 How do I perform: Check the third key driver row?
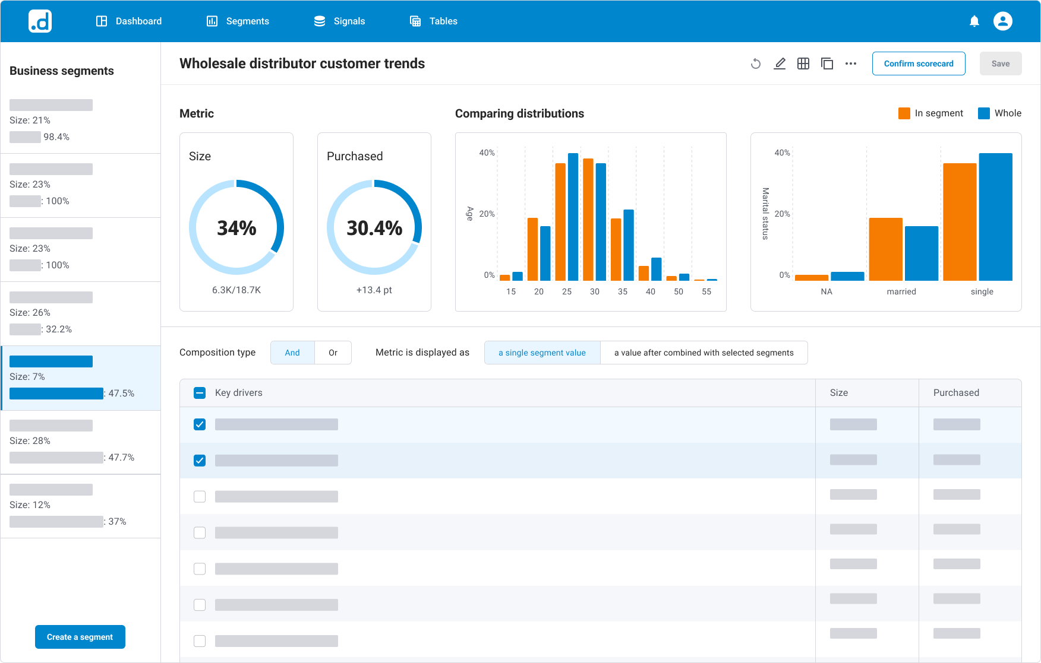(x=200, y=496)
